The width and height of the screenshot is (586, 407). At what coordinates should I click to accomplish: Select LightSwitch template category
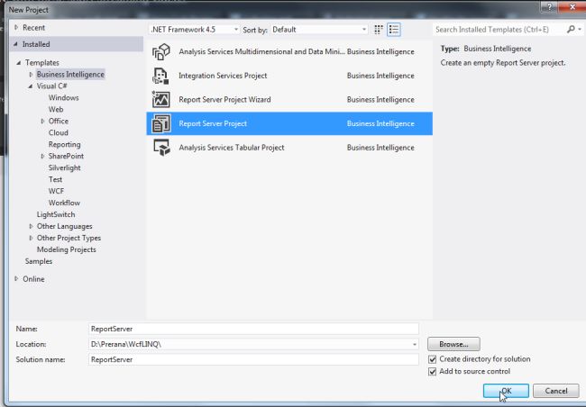tap(56, 214)
